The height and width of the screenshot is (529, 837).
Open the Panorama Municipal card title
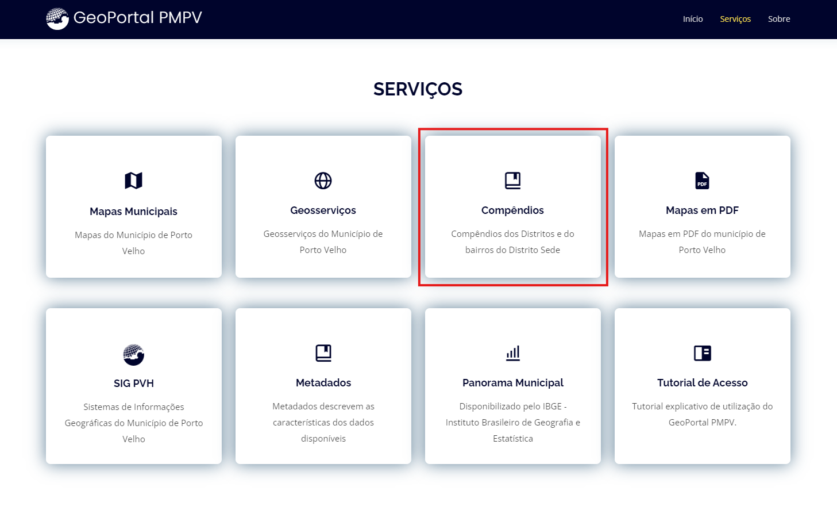pos(513,383)
